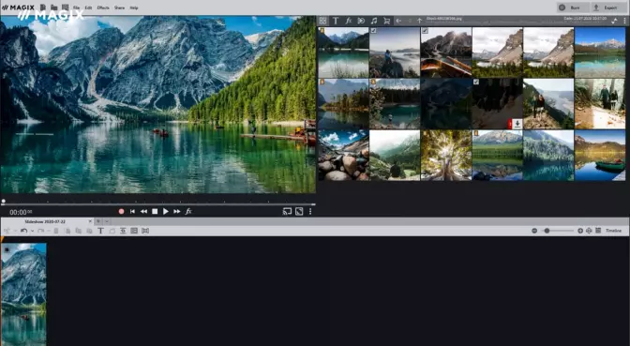Open the shopping cart store tab
Viewport: 630px width, 346px height.
coord(386,21)
